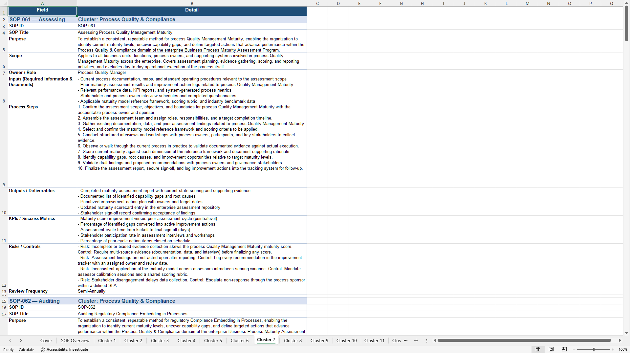630x353 pixels.
Task: Select column C header
Action: 317,3
